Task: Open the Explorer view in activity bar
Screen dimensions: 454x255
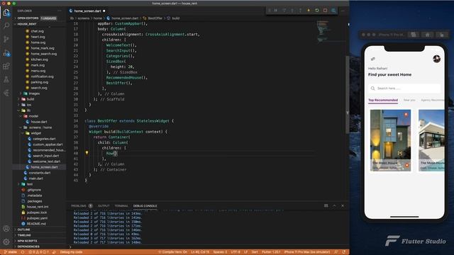Action: 6,12
